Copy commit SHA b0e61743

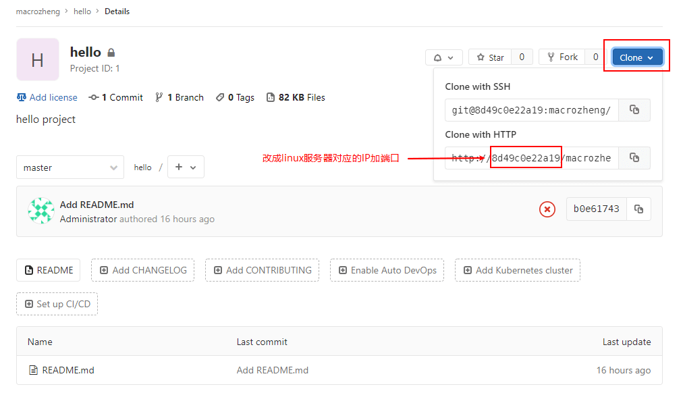(x=638, y=209)
